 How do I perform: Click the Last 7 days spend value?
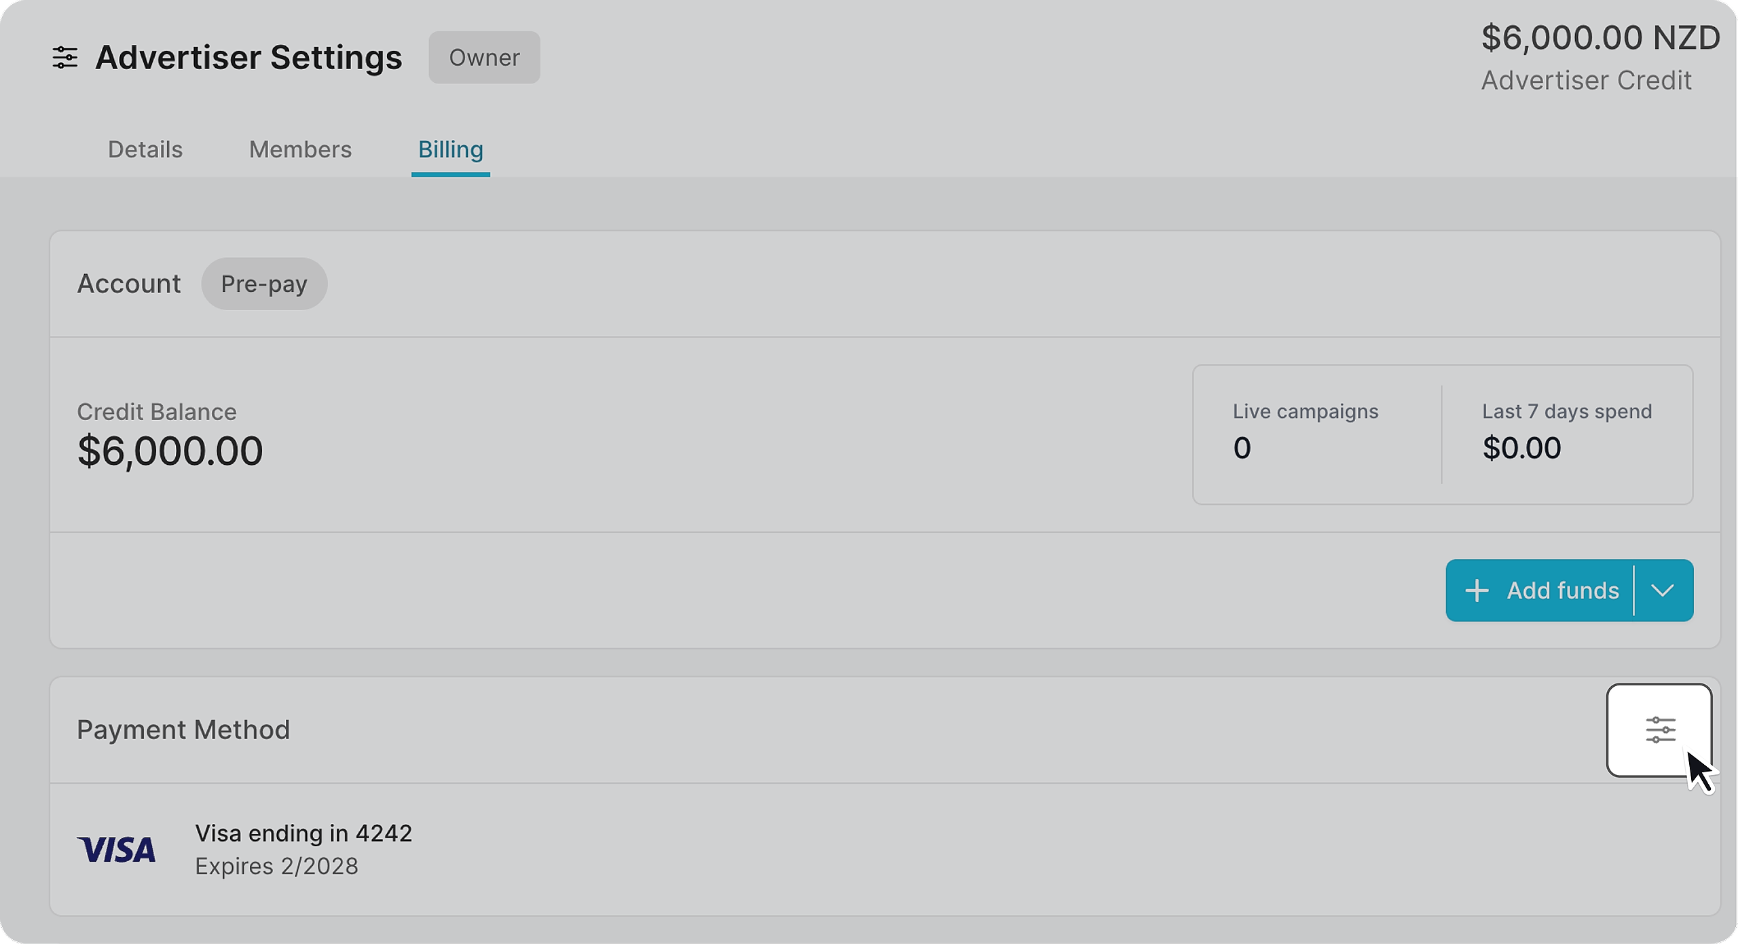coord(1521,448)
